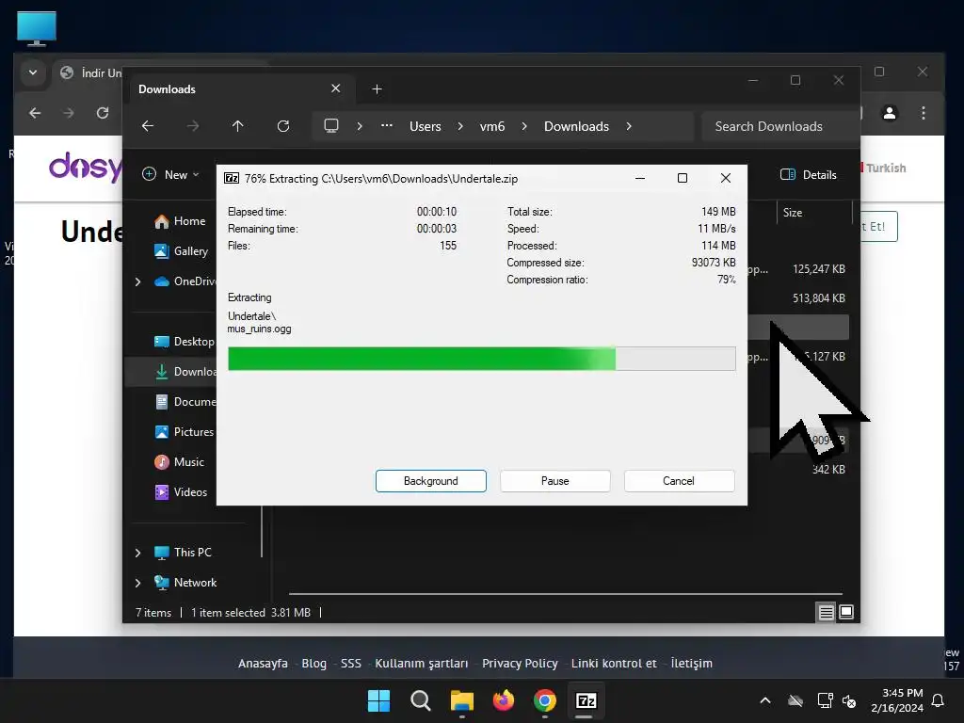
Task: Open Linki kontrol et footer link
Action: pyautogui.click(x=614, y=664)
